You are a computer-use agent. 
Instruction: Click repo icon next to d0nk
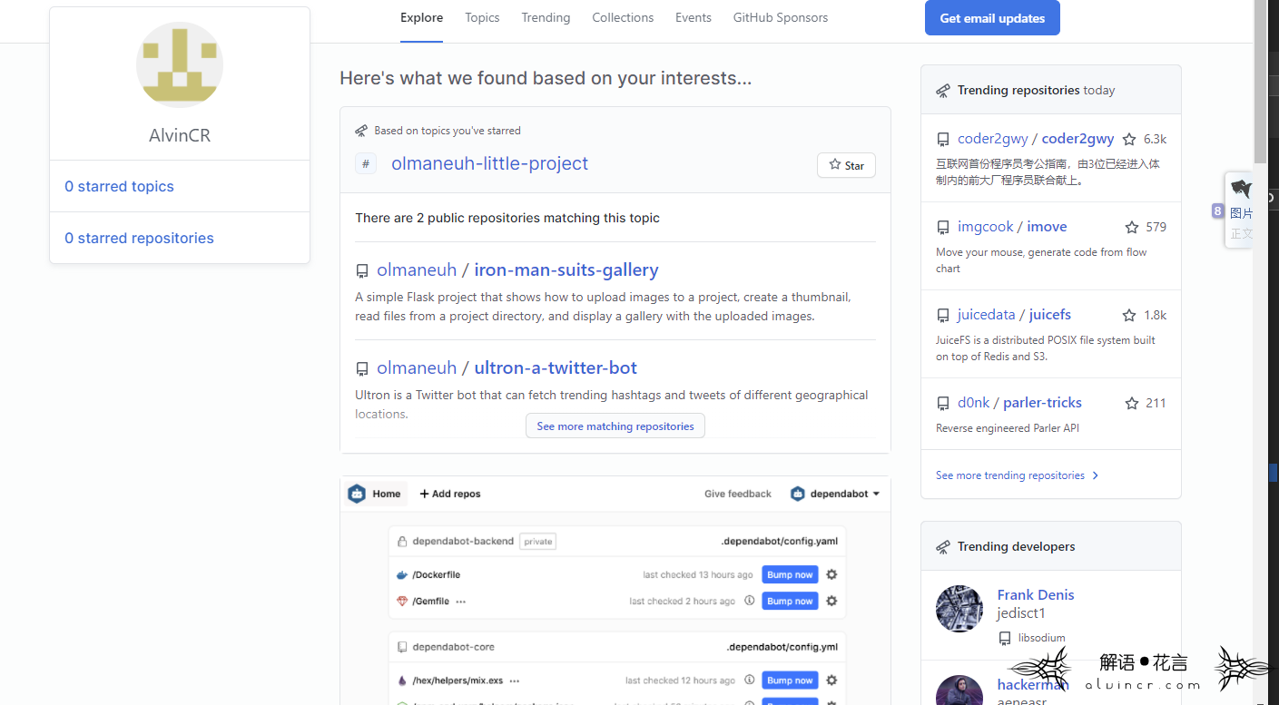(x=943, y=404)
